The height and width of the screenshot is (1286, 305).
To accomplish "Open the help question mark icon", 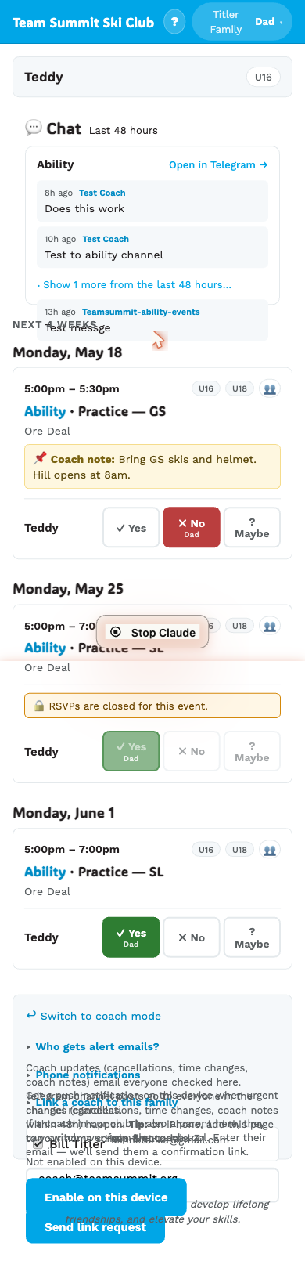I will point(174,22).
